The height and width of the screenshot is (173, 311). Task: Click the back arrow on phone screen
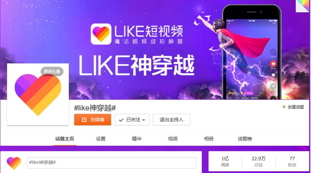click(229, 23)
